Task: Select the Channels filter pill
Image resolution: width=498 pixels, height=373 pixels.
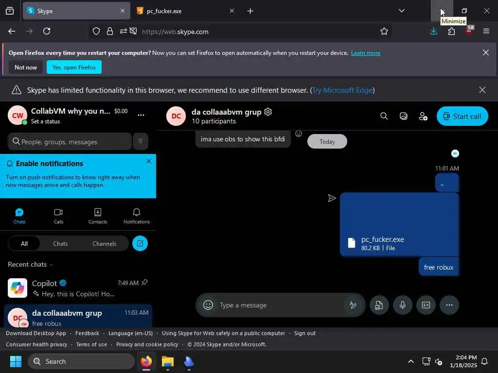Action: pyautogui.click(x=104, y=244)
